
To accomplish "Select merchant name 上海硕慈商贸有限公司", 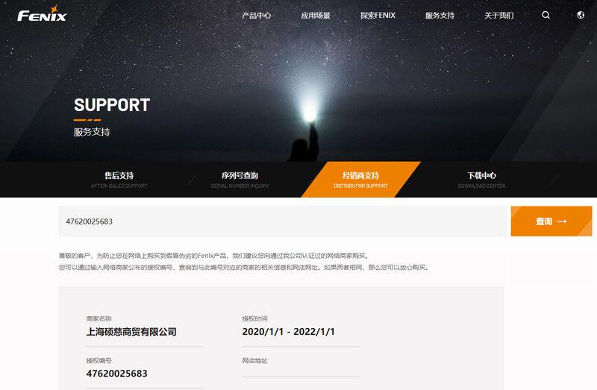I will click(131, 332).
